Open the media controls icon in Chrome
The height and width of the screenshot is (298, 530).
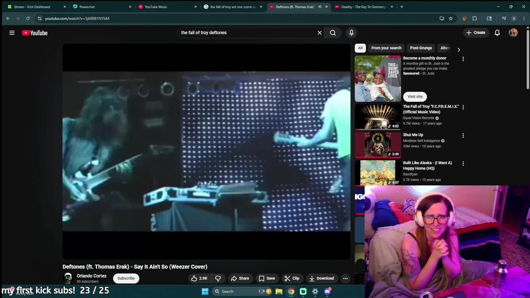click(x=504, y=18)
